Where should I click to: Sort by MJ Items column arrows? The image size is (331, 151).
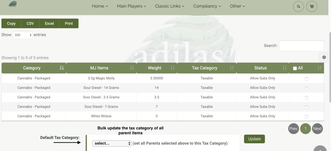pos(132,68)
